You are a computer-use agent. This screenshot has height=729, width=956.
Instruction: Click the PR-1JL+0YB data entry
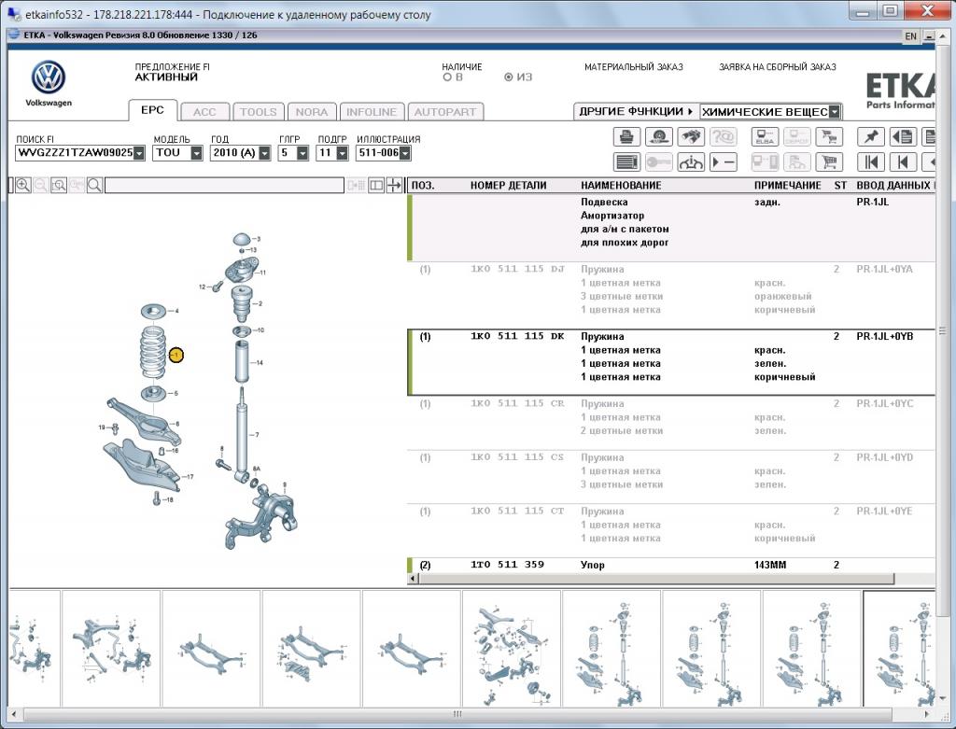pos(885,336)
